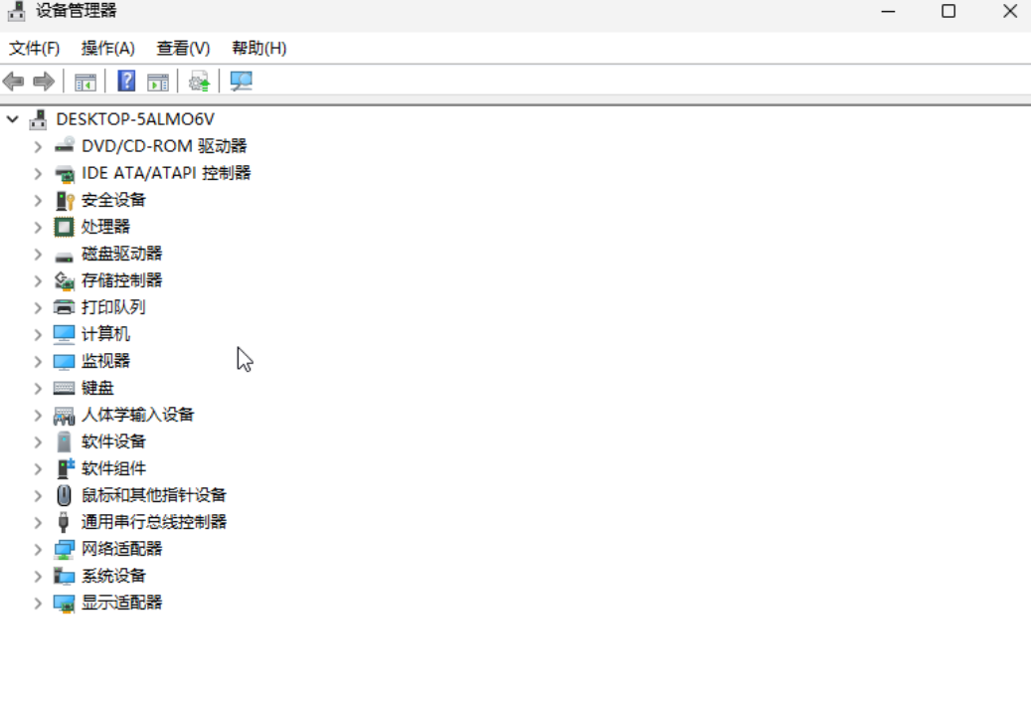Select the 通用串行总线控制器 tree item
The height and width of the screenshot is (702, 1031).
[x=153, y=522]
